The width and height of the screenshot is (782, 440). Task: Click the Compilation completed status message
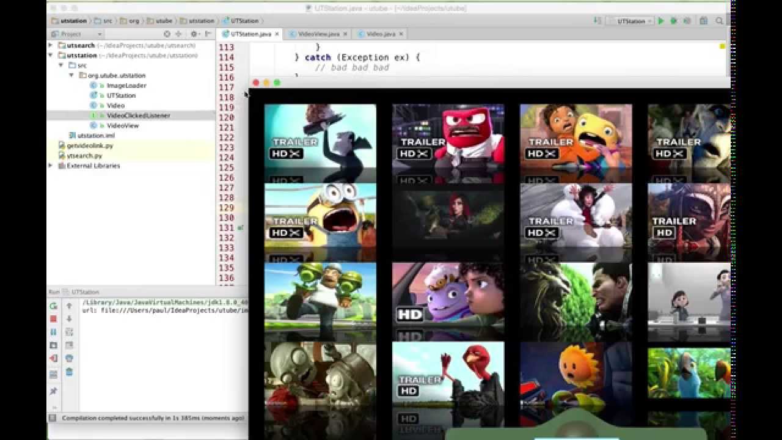(x=153, y=418)
